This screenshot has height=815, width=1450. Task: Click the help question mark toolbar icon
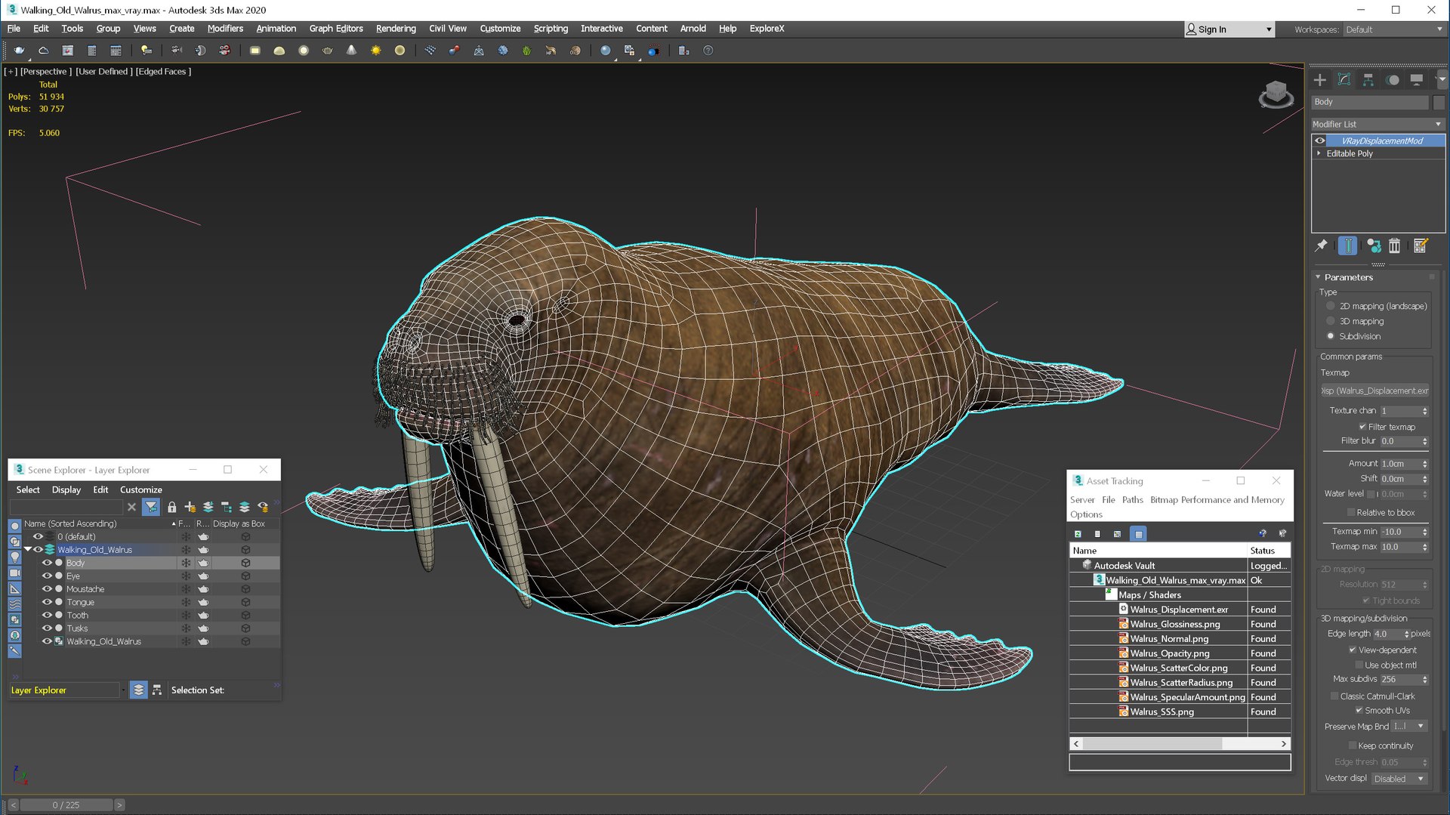708,51
